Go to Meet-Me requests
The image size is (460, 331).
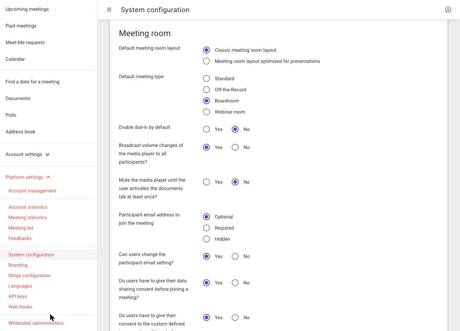point(25,42)
